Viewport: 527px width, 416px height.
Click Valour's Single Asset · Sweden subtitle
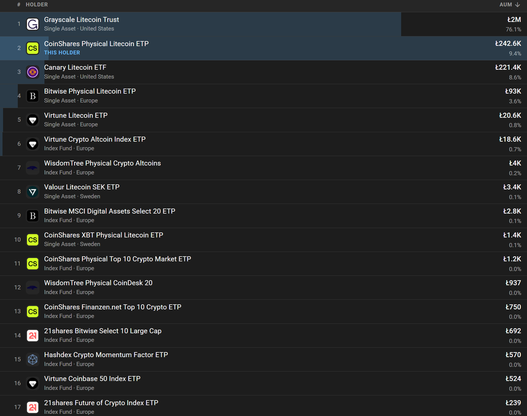tap(72, 196)
